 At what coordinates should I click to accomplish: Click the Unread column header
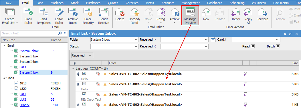(59, 40)
